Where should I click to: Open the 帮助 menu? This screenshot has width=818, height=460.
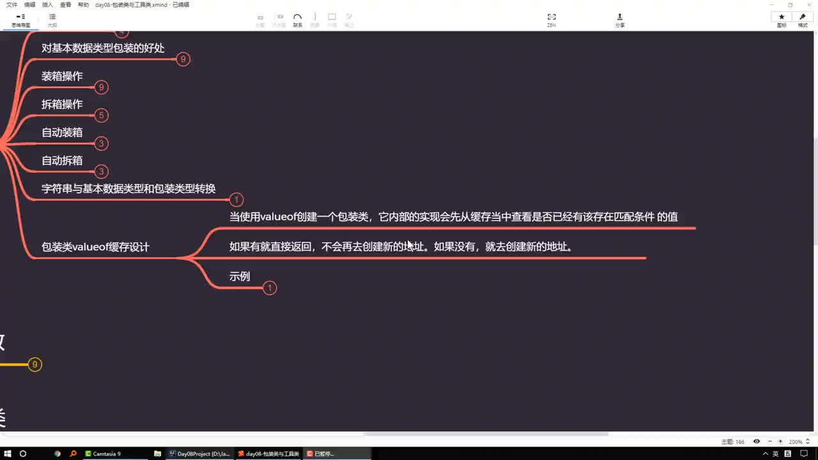click(83, 4)
